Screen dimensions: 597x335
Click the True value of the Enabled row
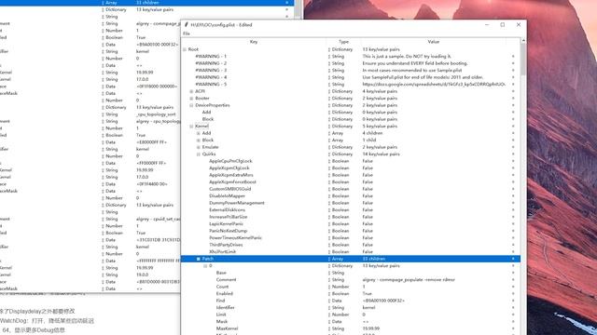pyautogui.click(x=367, y=294)
